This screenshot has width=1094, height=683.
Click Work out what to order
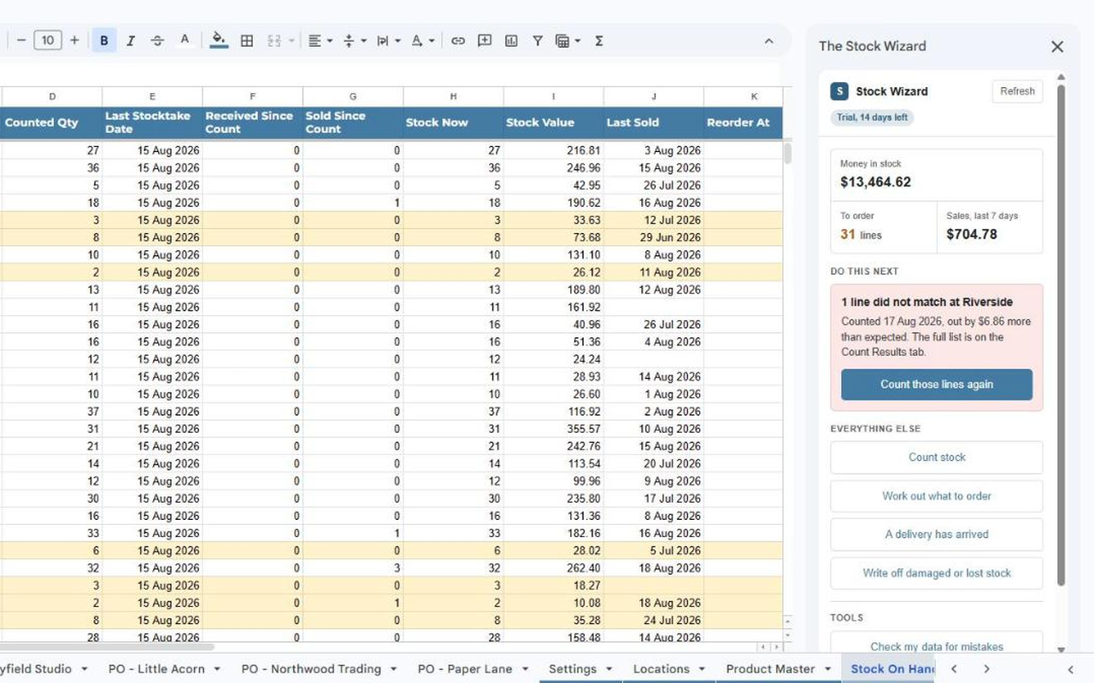tap(937, 496)
